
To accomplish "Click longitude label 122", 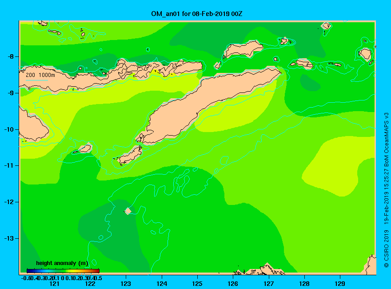I will click(90, 284).
